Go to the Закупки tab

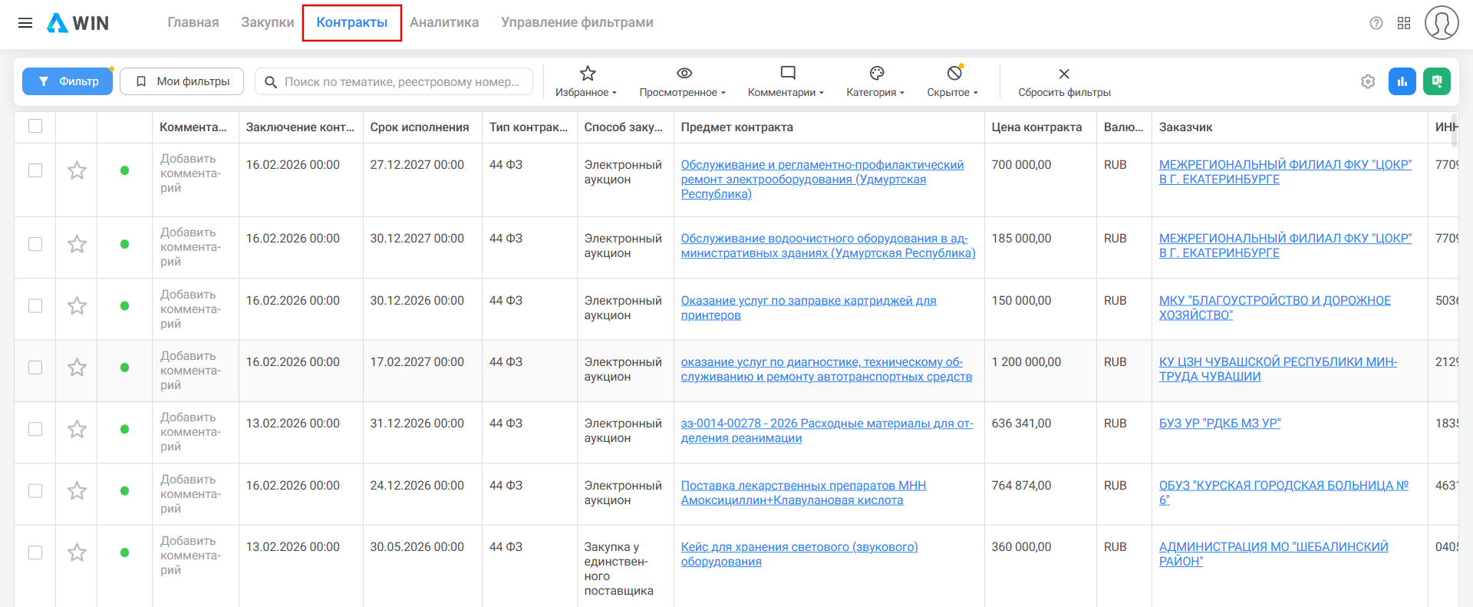click(267, 23)
